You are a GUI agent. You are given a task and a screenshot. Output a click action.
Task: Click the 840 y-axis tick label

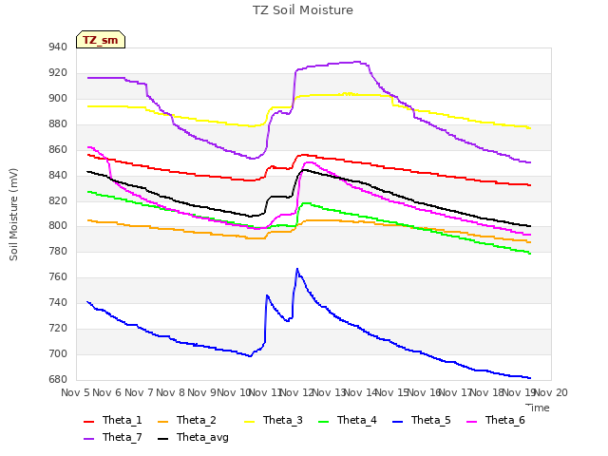point(58,175)
